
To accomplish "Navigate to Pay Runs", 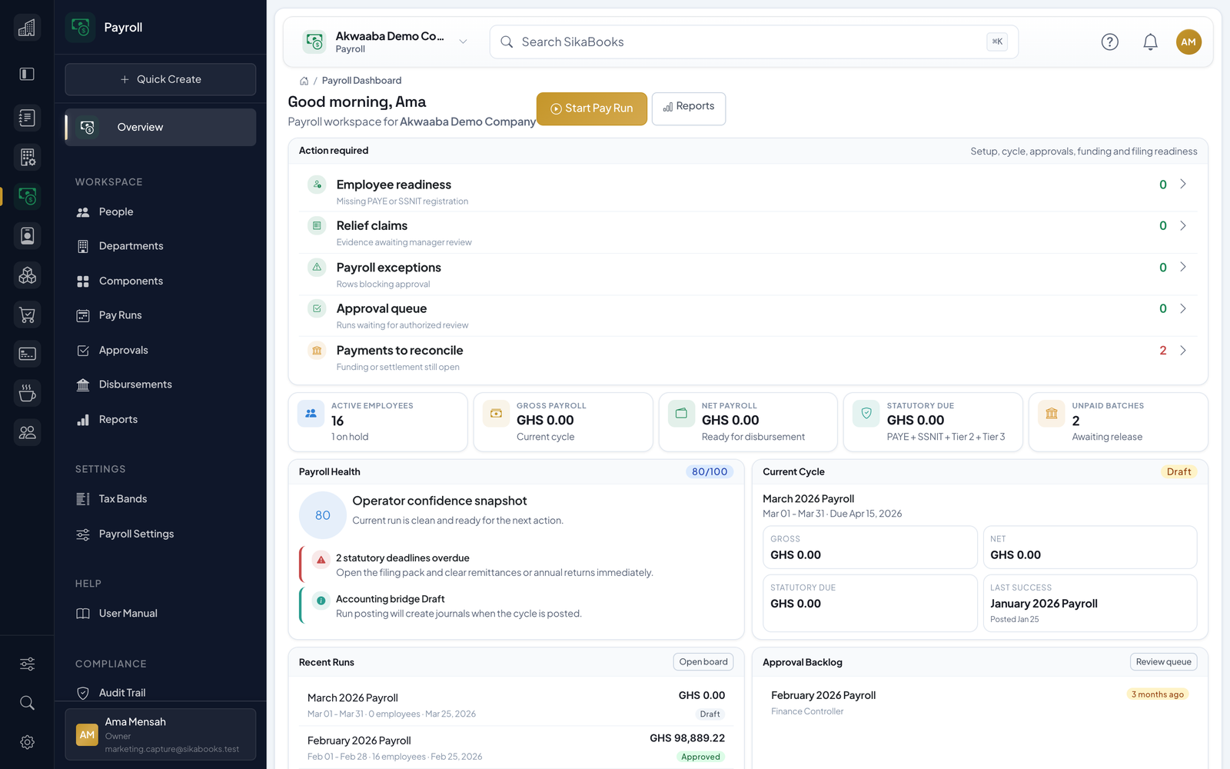I will [x=161, y=315].
